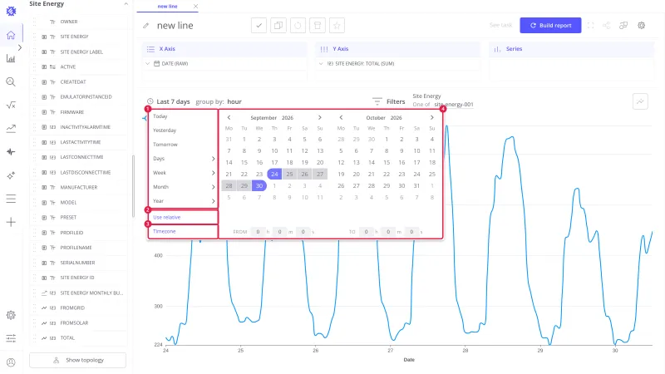This screenshot has width=665, height=374.
Task: Close the new line tab
Action: tap(195, 7)
